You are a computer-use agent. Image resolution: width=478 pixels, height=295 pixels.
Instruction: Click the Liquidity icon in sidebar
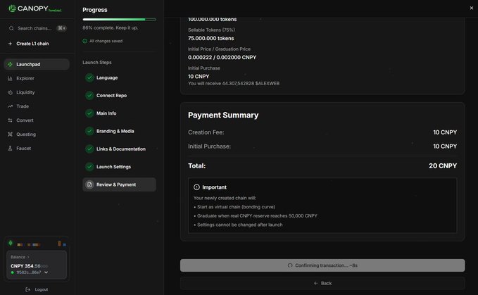[x=10, y=92]
